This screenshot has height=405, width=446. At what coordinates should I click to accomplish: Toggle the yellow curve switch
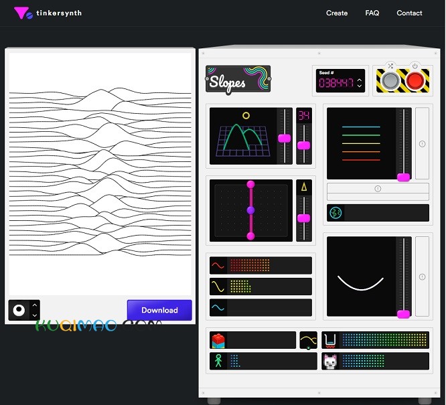(x=308, y=340)
